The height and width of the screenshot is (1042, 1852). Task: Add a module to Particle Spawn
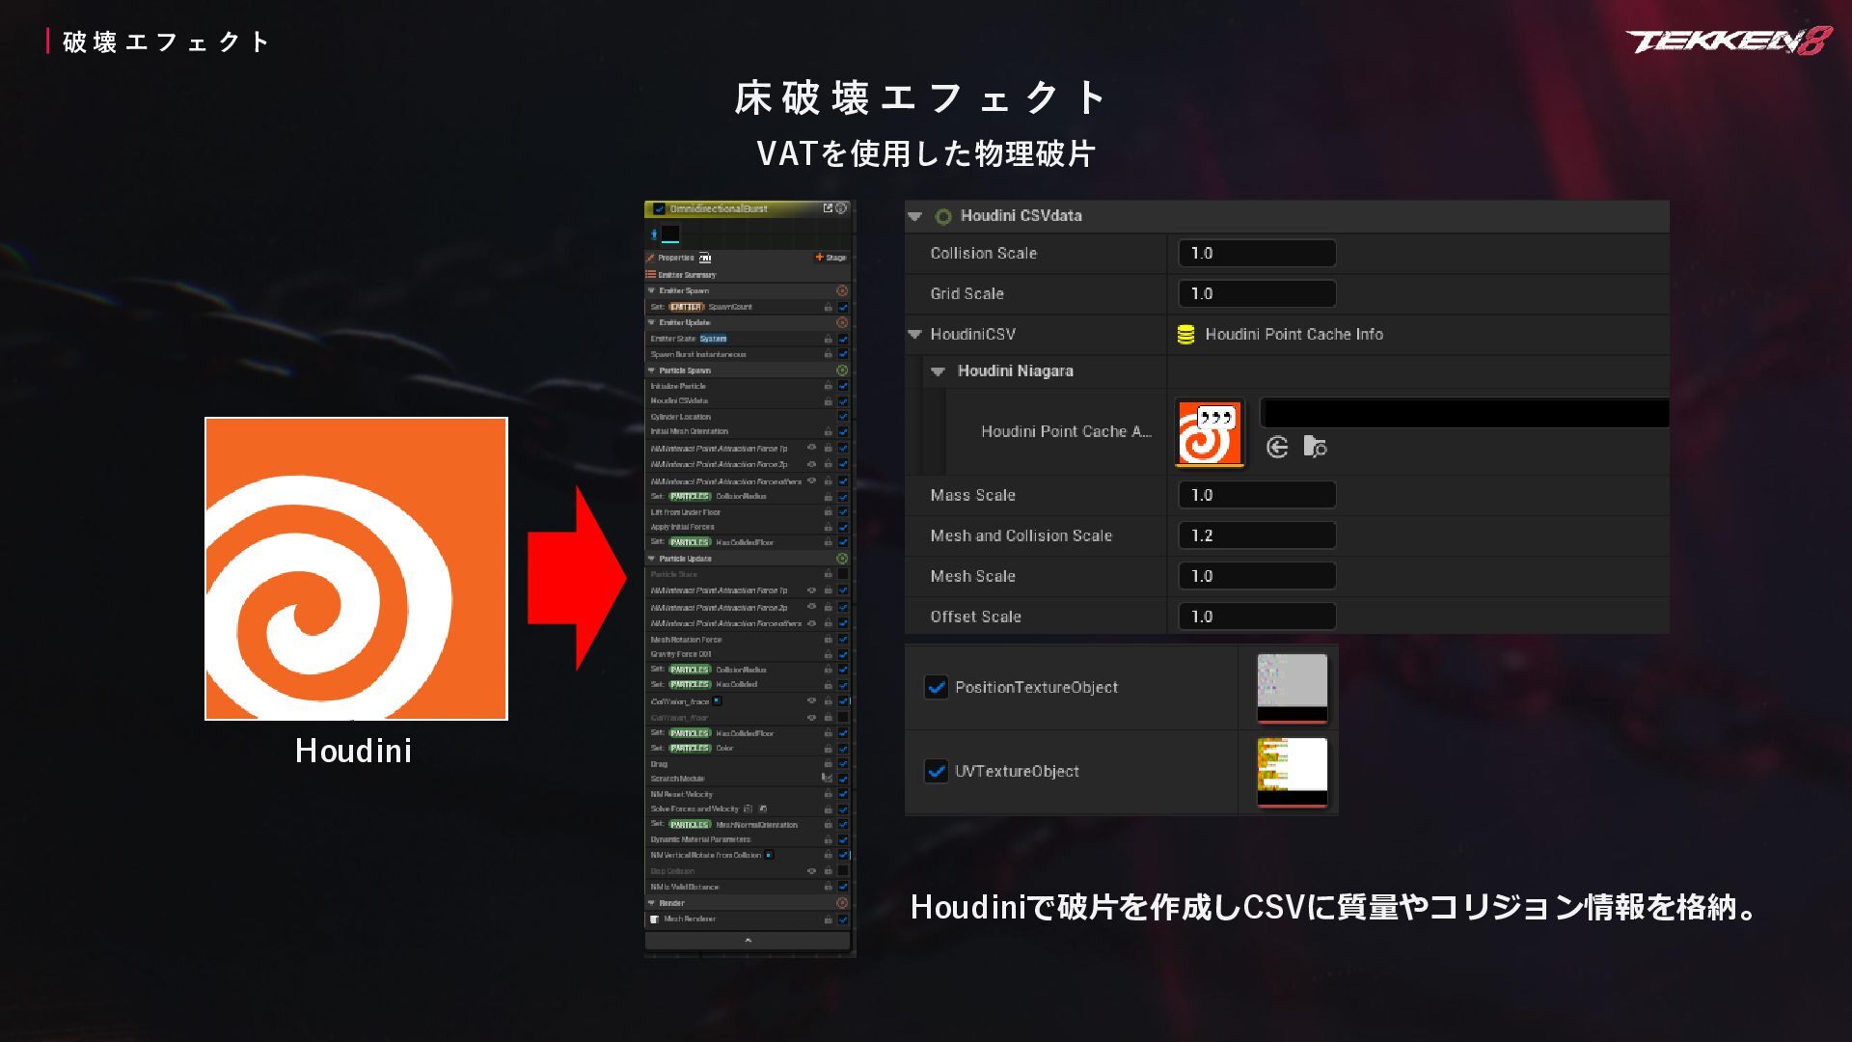(842, 370)
